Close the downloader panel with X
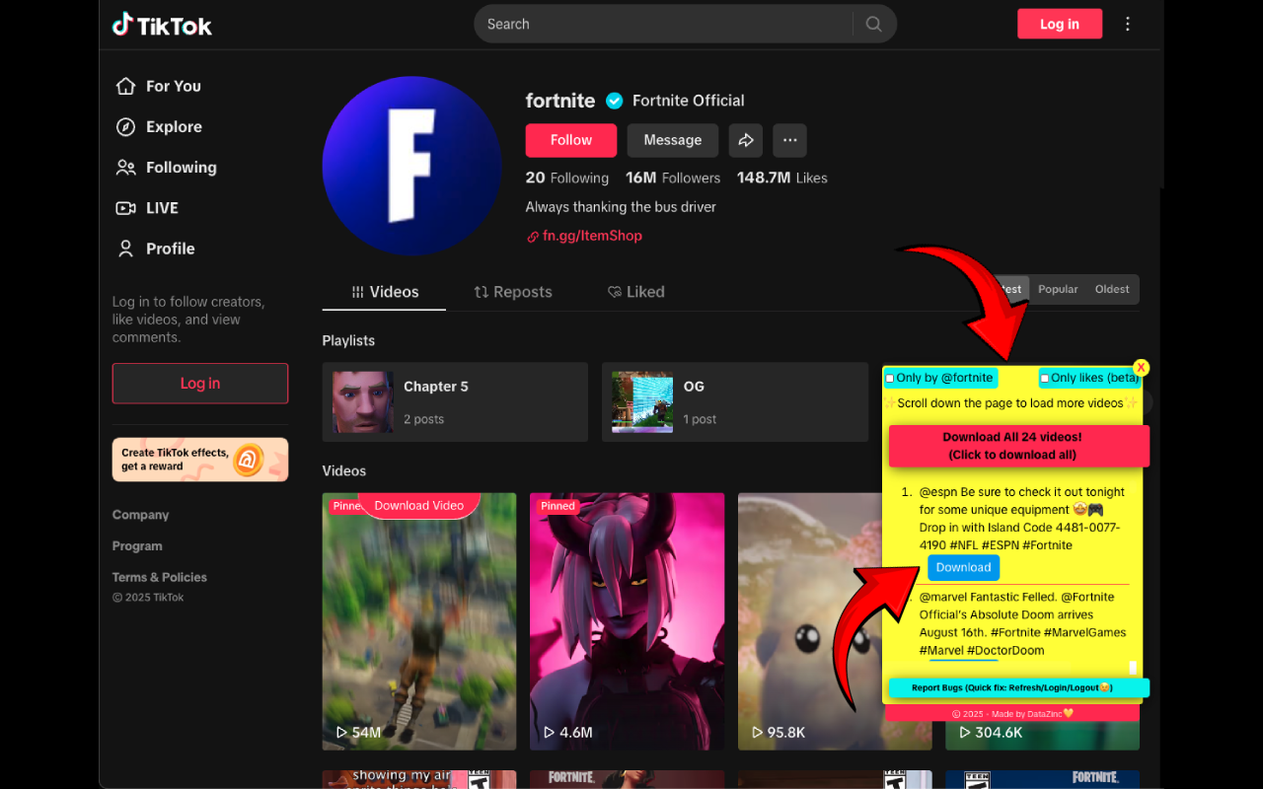Screen dimensions: 1263x789 pos(1141,368)
